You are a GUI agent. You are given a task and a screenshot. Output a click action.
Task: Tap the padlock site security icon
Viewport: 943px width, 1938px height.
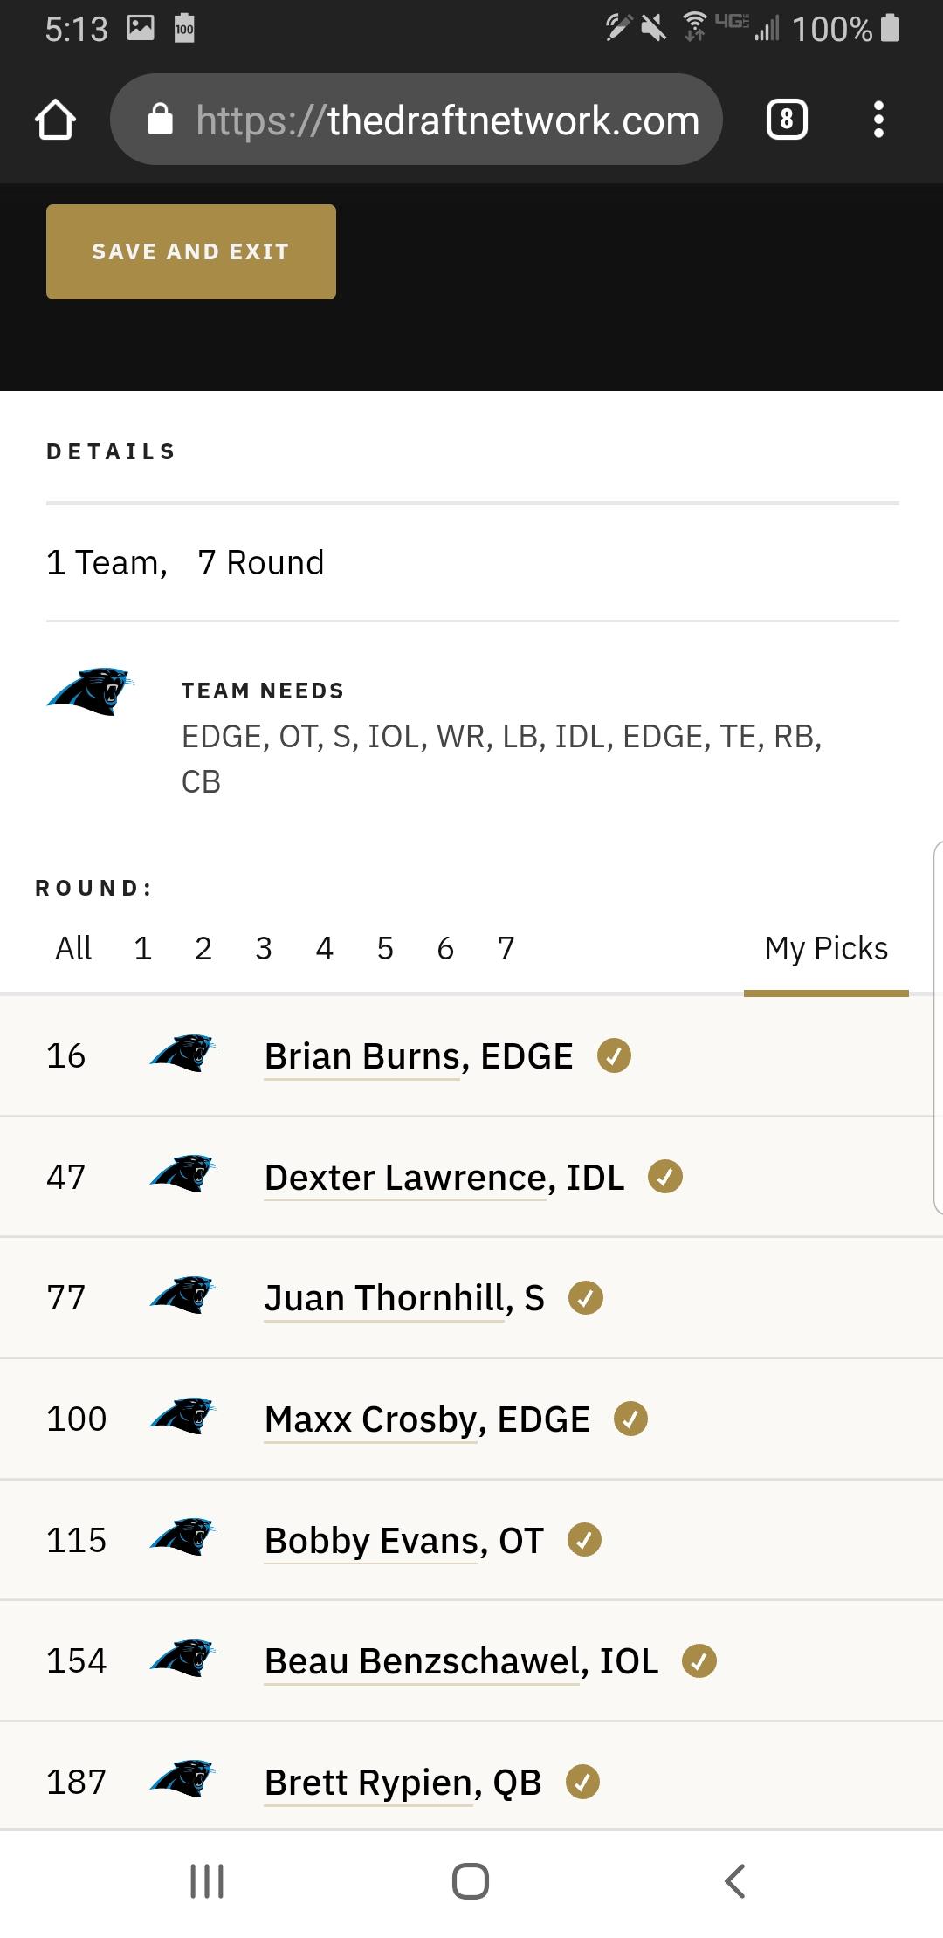160,119
